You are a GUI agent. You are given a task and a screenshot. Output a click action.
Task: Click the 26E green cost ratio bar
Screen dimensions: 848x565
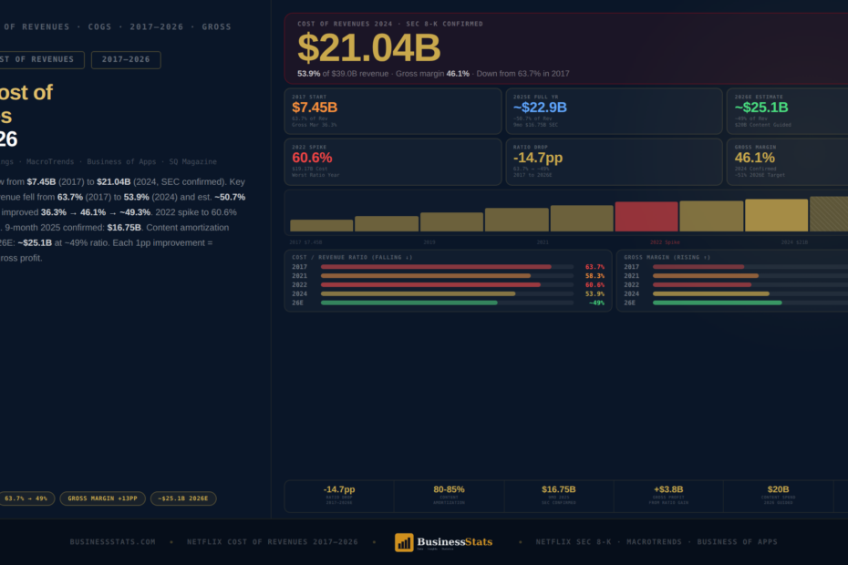pyautogui.click(x=408, y=303)
